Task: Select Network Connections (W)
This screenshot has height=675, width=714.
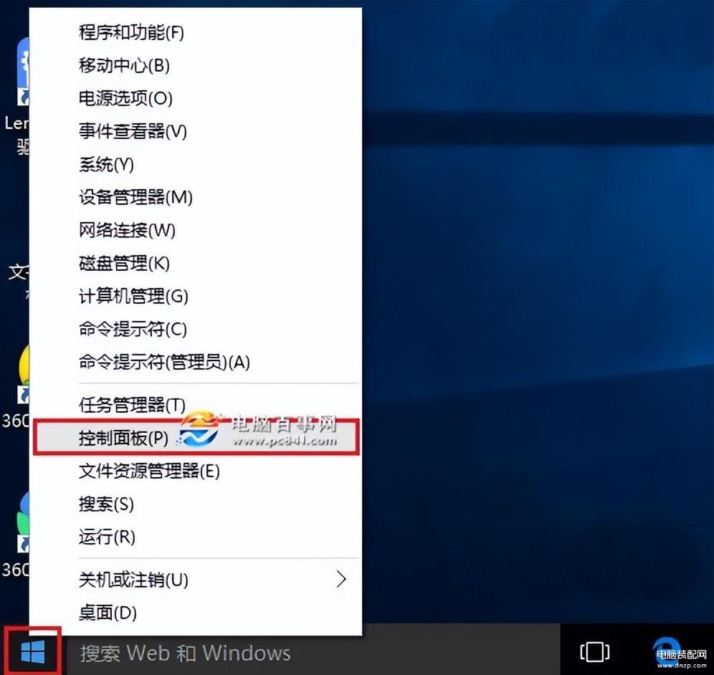Action: [196, 230]
